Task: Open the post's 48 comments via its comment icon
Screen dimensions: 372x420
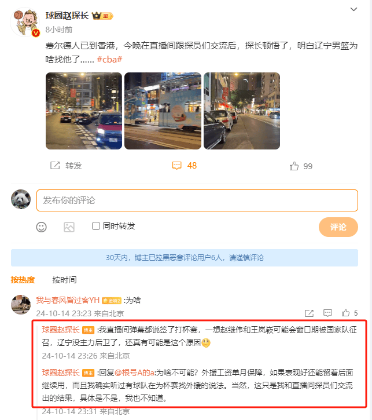Action: pos(176,166)
